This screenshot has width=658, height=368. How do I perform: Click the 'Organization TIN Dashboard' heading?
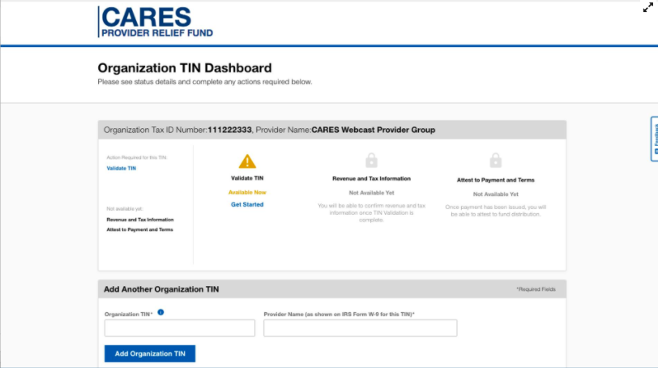click(x=185, y=68)
